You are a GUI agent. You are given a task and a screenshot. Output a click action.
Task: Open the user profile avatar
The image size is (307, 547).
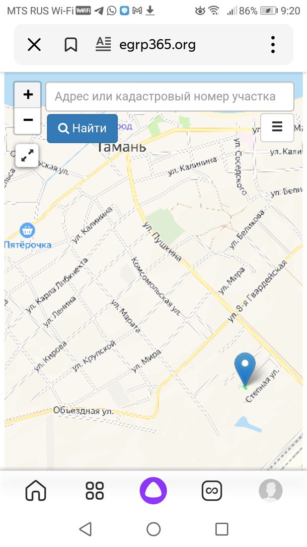271,490
